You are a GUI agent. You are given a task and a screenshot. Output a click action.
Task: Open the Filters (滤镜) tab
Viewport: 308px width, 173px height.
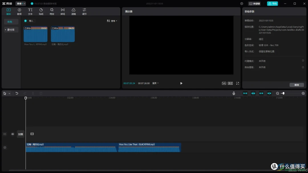(x=74, y=12)
